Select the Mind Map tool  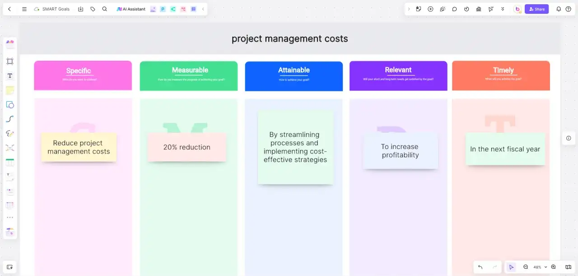[10, 148]
